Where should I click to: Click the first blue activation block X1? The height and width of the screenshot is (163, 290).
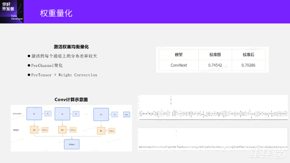click(34, 114)
